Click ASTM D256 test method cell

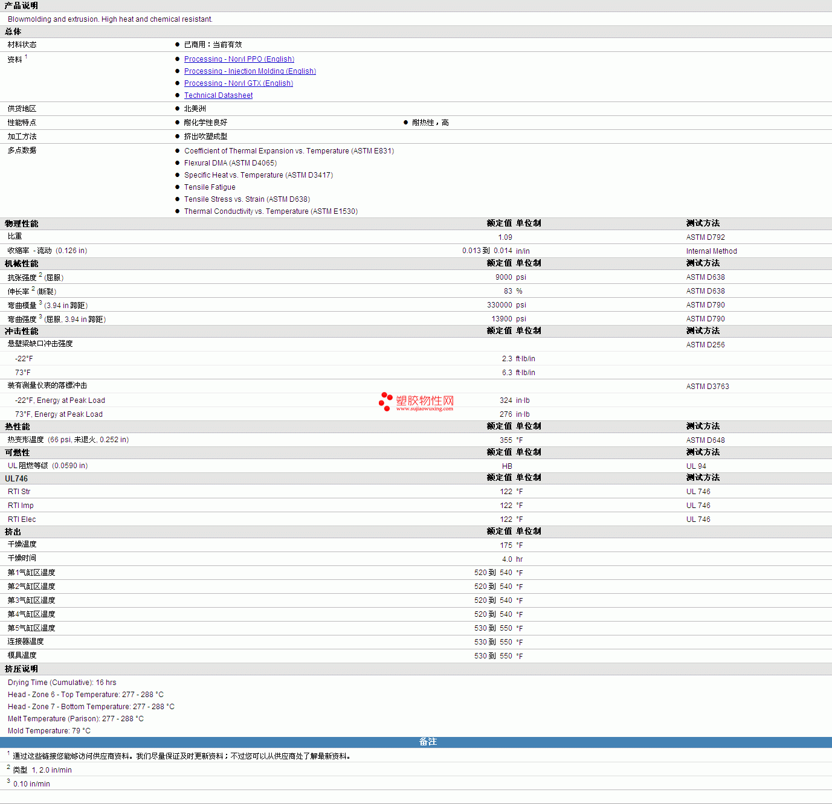pyautogui.click(x=705, y=345)
